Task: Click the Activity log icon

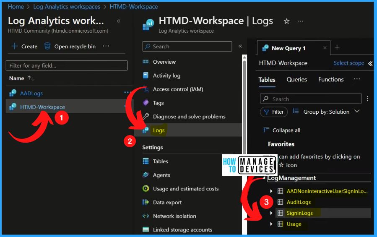Action: coord(146,76)
